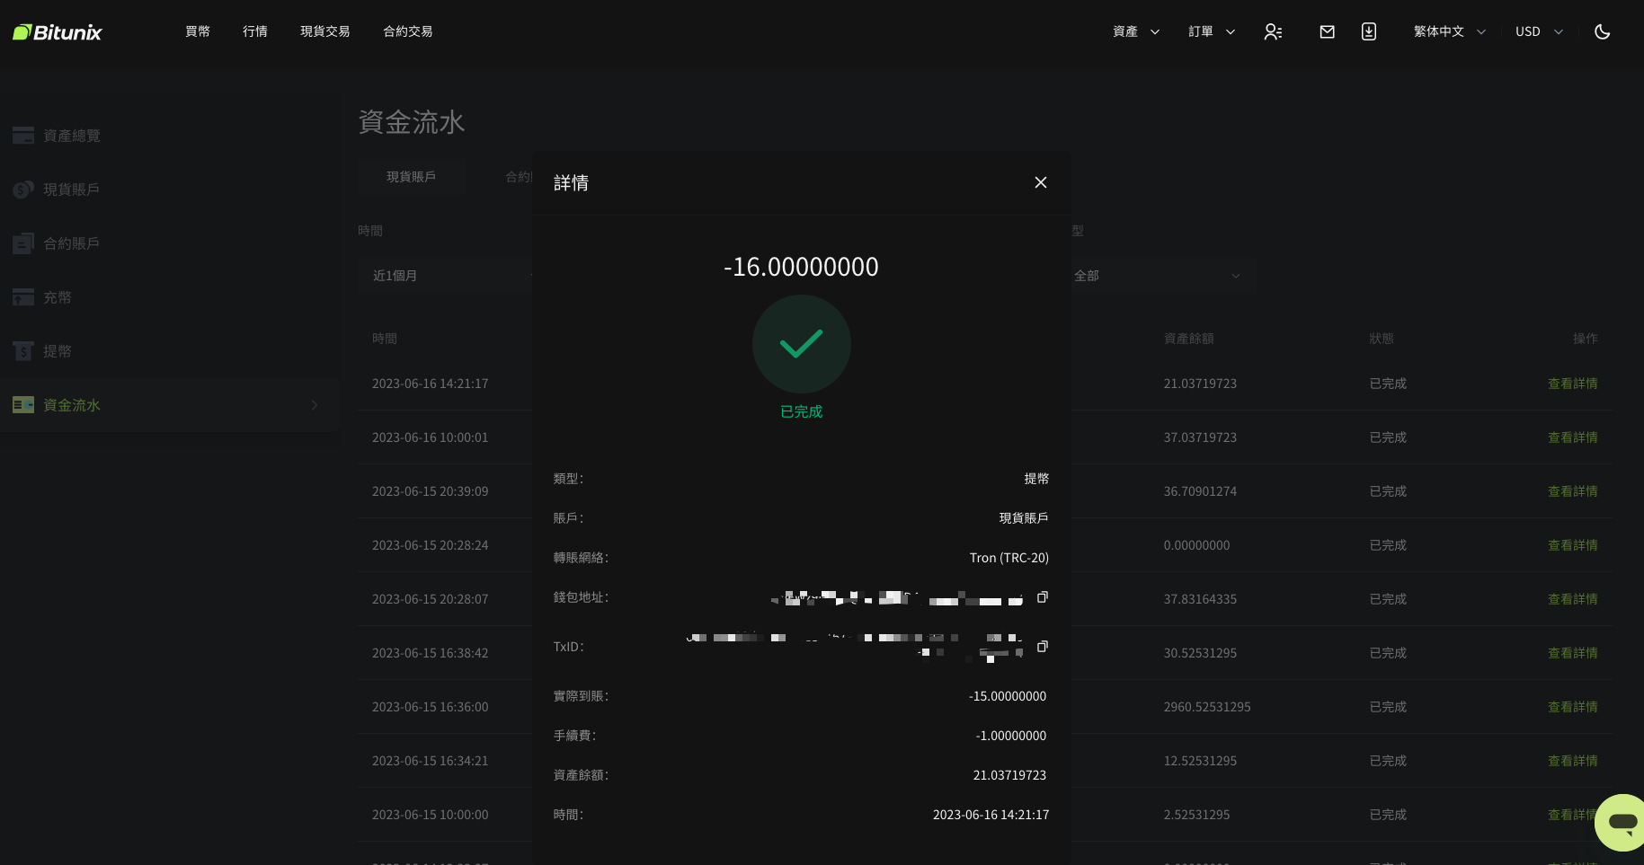The image size is (1644, 865).
Task: Click the 合約賬戶 sidebar icon
Action: pos(23,243)
